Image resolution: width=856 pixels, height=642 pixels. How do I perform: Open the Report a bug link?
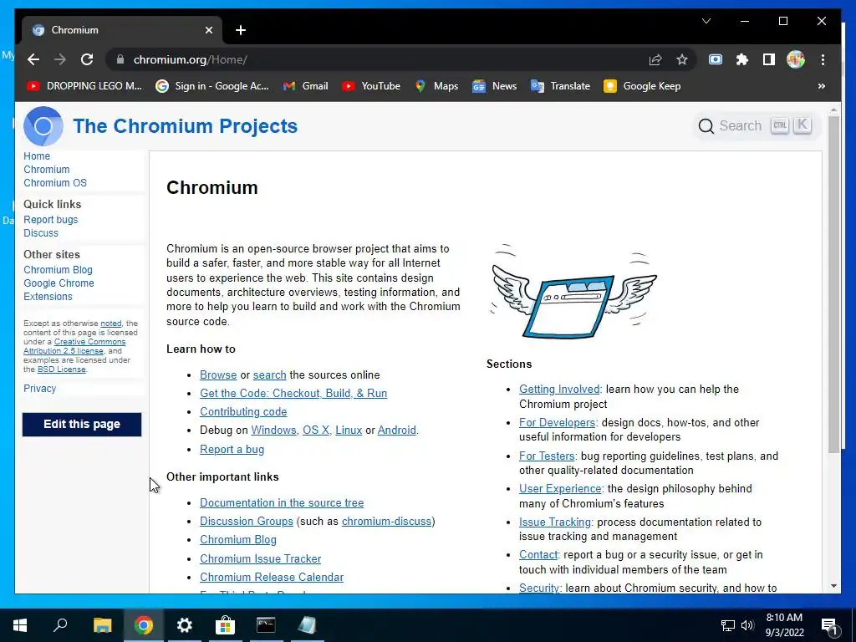coord(232,449)
